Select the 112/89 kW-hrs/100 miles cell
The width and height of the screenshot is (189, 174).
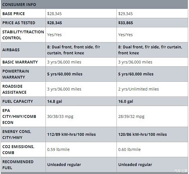pyautogui.click(x=71, y=134)
